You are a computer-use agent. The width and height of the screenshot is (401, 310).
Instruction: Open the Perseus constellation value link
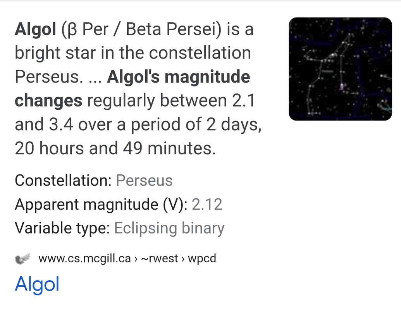click(x=144, y=181)
